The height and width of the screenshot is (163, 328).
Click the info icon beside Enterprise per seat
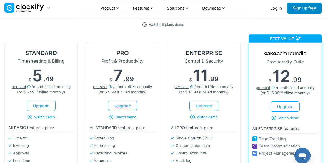(x=192, y=87)
